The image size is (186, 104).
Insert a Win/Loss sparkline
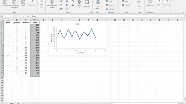pos(111,9)
